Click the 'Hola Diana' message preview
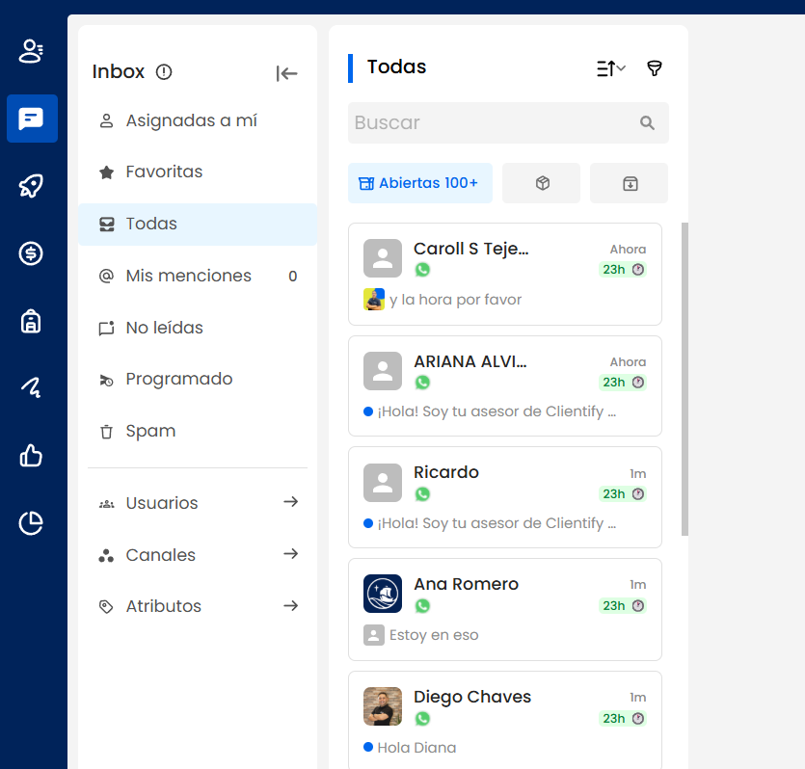 coord(416,748)
